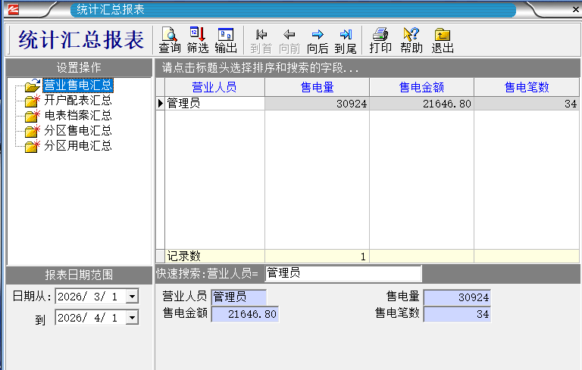
Task: Open 帮助 (Help) from toolbar
Action: 411,40
